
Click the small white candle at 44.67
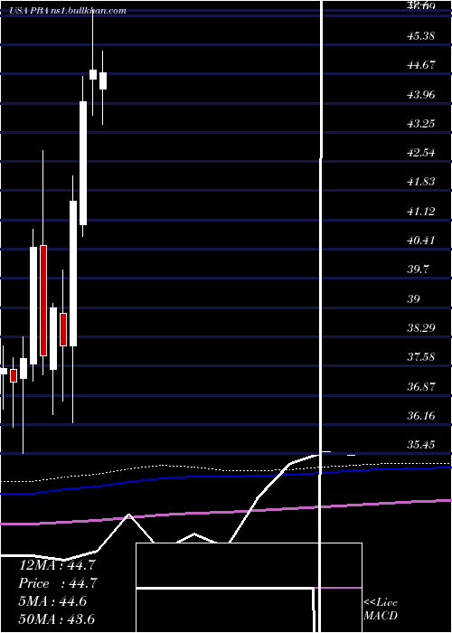tap(93, 74)
